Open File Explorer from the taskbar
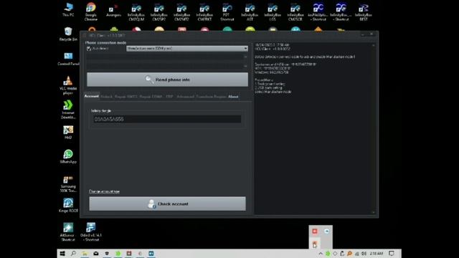 (x=85, y=254)
